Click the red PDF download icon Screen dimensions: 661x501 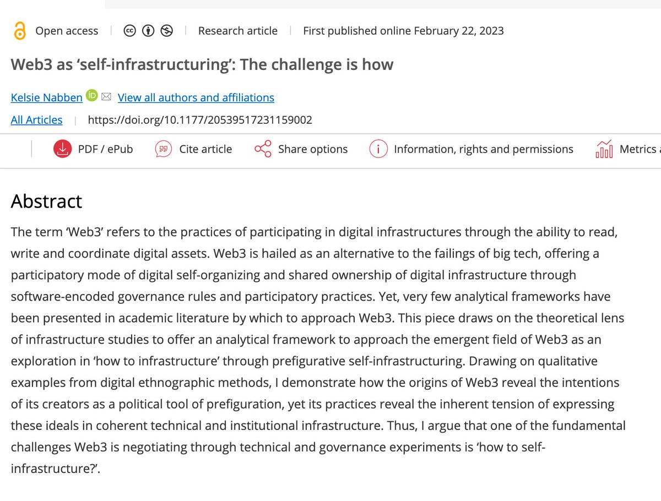click(63, 149)
